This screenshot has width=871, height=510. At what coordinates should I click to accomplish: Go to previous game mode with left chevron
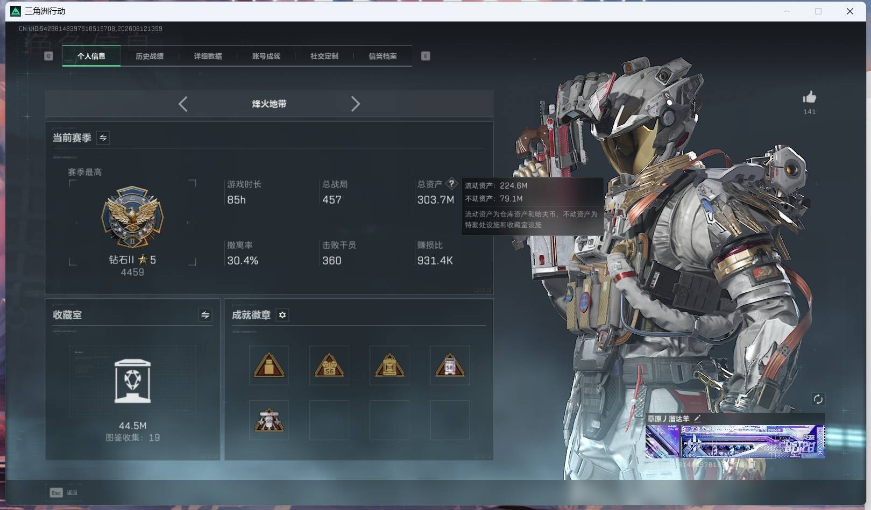183,104
